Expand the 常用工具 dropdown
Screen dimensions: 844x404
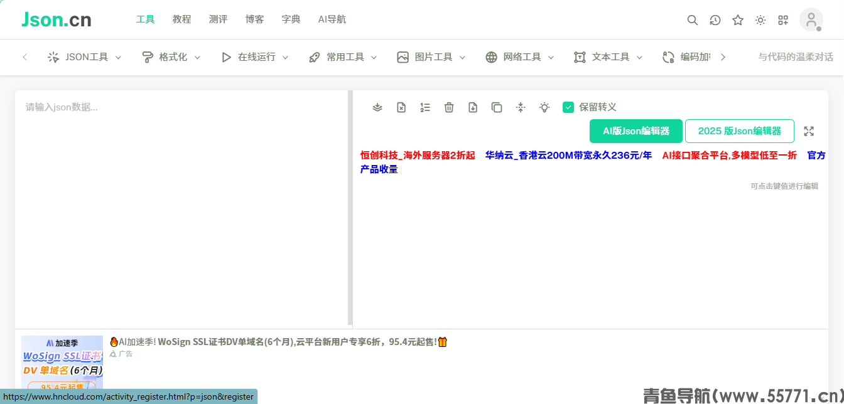click(x=374, y=57)
